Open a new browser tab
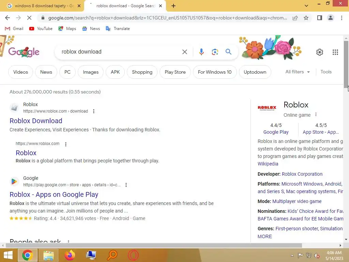The image size is (349, 262). click(x=173, y=6)
